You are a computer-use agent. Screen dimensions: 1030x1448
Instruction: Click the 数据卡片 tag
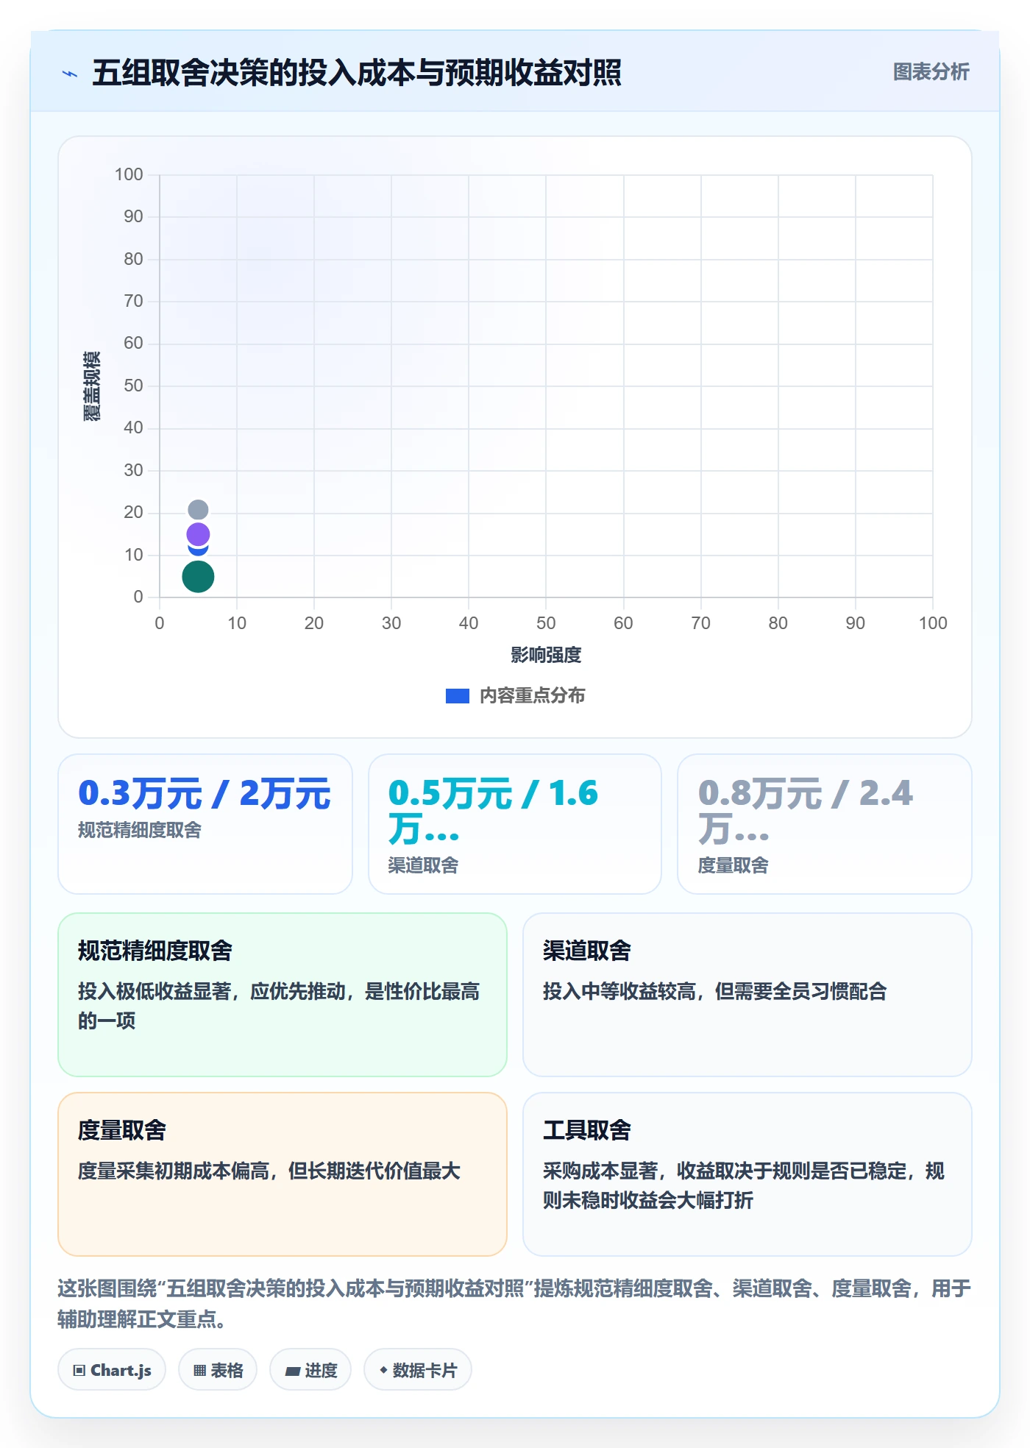tap(418, 1370)
